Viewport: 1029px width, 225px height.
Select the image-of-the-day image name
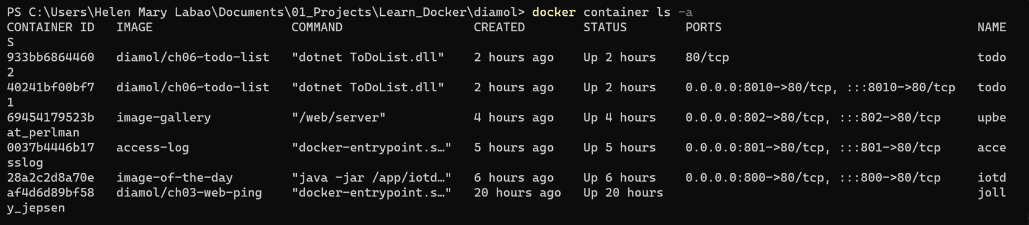click(x=175, y=178)
